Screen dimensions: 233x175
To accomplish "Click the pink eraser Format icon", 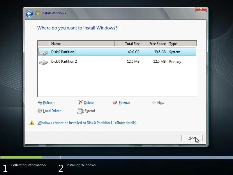I will click(115, 103).
